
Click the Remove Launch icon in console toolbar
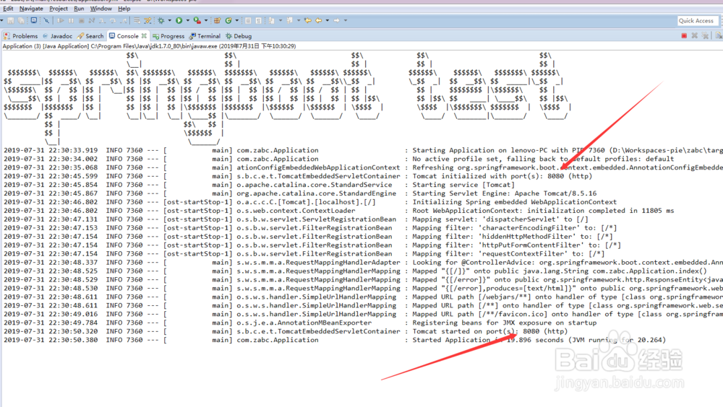[x=694, y=36]
